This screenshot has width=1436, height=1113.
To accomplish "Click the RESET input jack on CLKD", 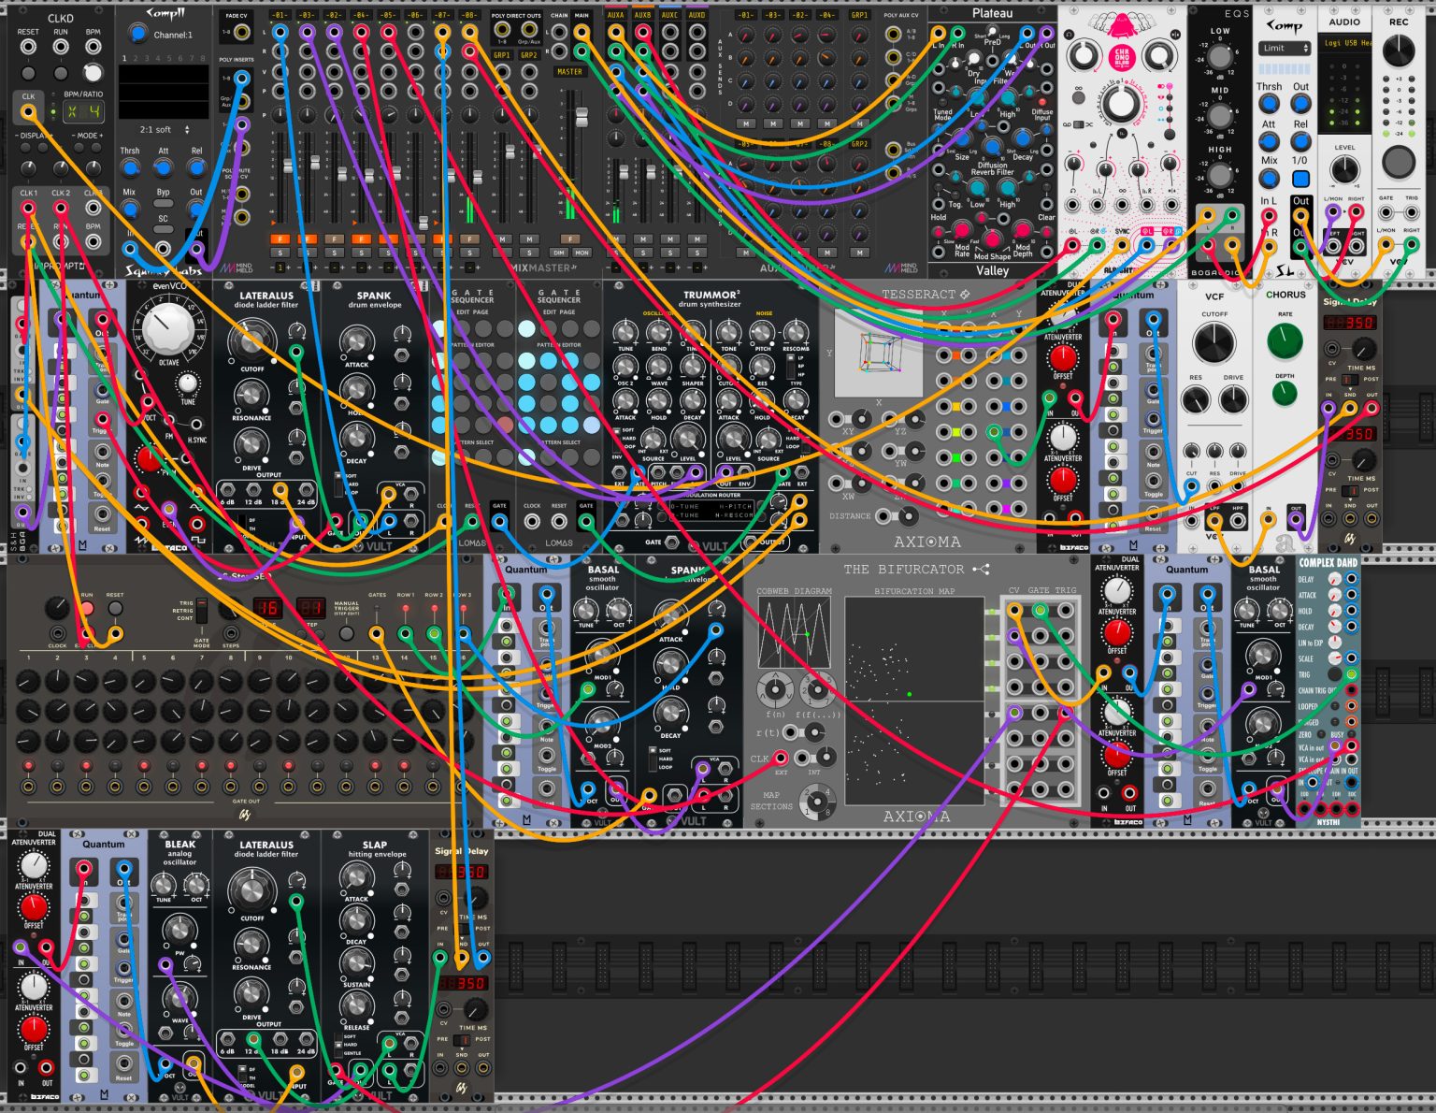I will point(29,47).
